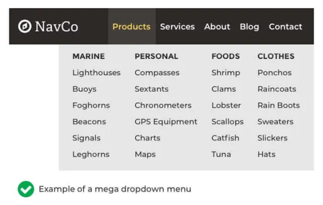Click the green checkmark icon
Viewport: 323px width, 205px height.
pos(26,189)
